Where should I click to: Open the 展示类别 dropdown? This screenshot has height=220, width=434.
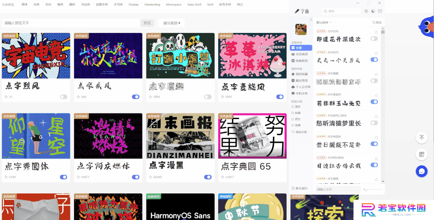(x=172, y=23)
